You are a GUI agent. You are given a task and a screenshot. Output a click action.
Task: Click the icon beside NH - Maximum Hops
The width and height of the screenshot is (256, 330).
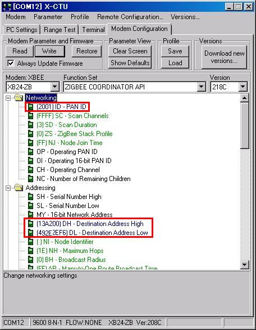pyautogui.click(x=31, y=251)
